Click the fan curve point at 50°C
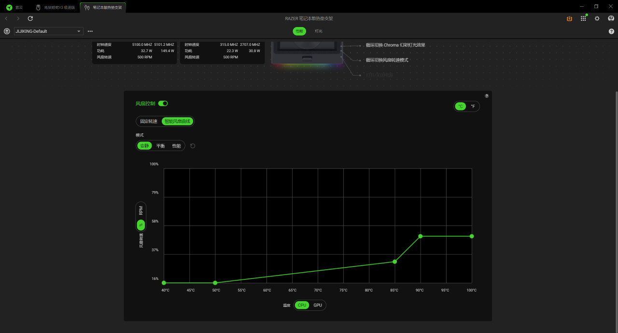This screenshot has height=333, width=618. click(x=215, y=283)
